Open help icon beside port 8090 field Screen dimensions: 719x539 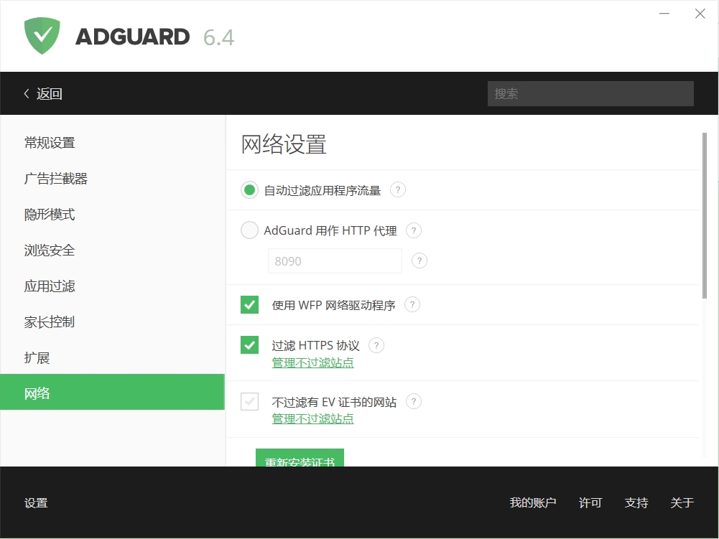(419, 261)
